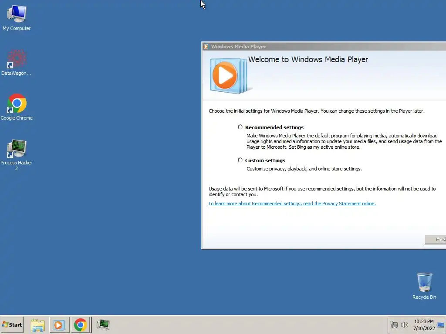Click the 'Choose the initial settings' instruction text
Viewport: 446px width, 334px height.
coord(317,111)
